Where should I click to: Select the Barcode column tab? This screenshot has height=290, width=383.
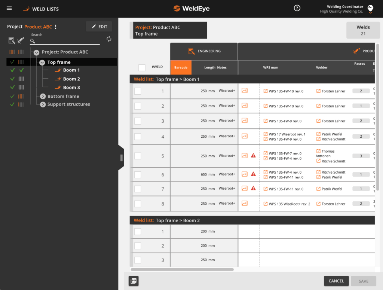(181, 67)
